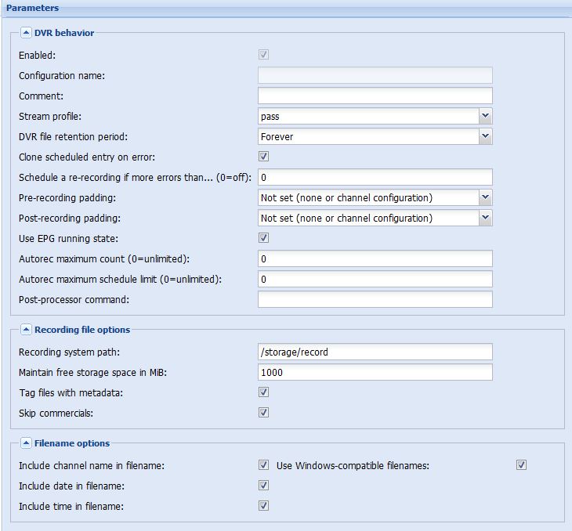
Task: Expand Post-recording padding dropdown
Action: [485, 218]
